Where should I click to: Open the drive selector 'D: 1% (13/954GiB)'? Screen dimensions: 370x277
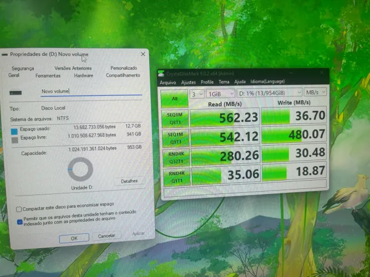coord(270,93)
